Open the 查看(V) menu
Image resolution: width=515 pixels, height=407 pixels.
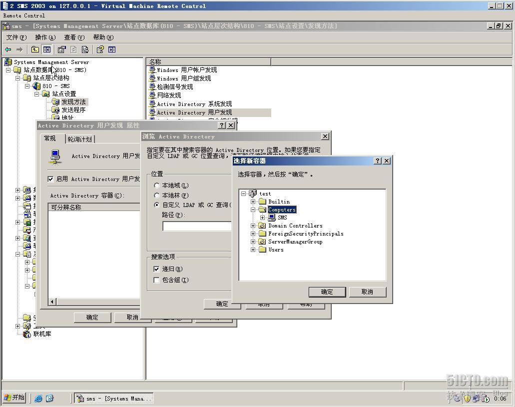[74, 37]
